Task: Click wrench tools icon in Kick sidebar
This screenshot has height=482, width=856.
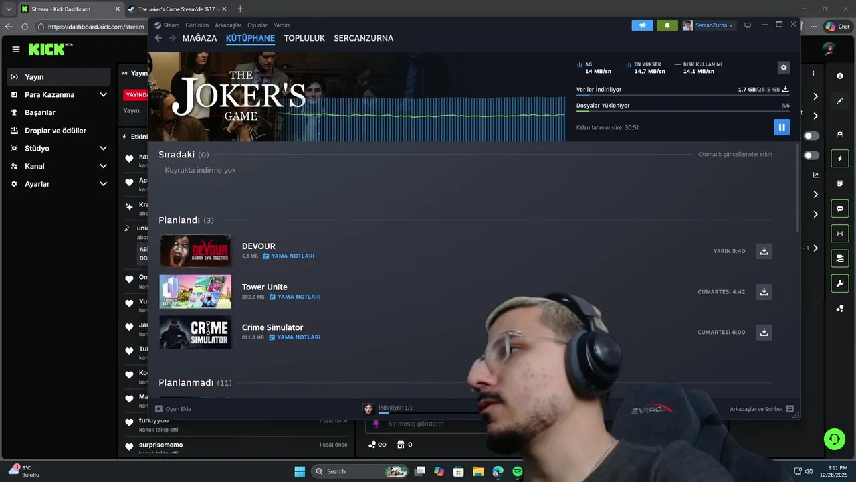Action: (x=840, y=283)
